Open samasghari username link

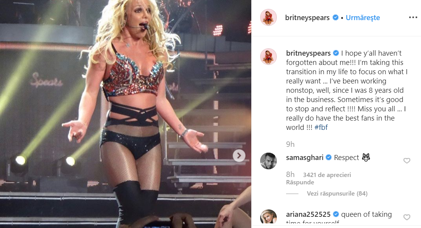click(x=305, y=158)
